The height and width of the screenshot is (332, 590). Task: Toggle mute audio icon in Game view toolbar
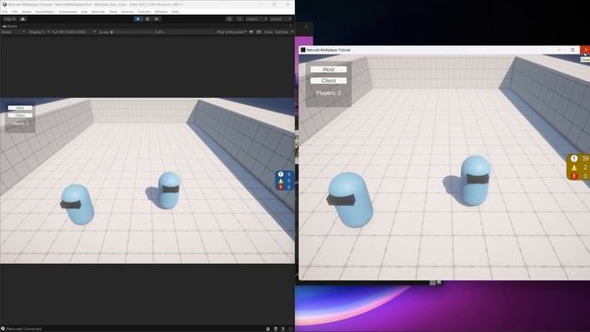[x=252, y=32]
